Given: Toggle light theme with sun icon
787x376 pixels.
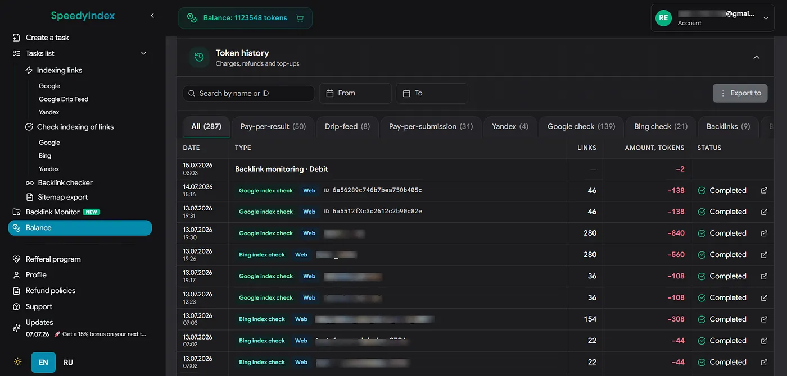Looking at the screenshot, I should coord(17,362).
